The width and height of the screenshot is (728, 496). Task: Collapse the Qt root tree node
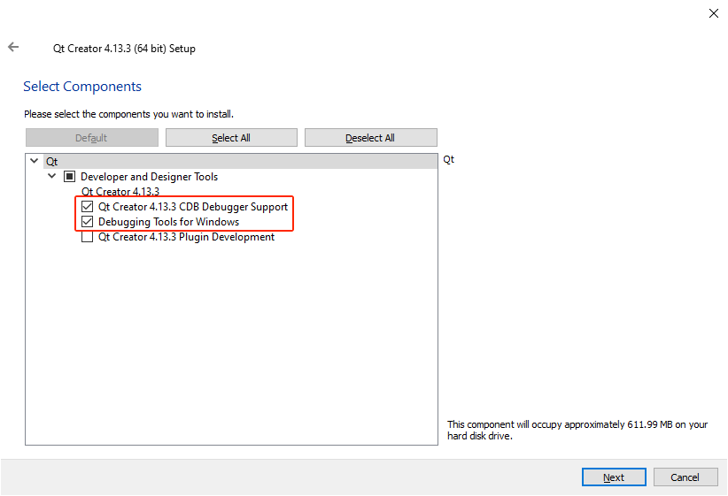(x=35, y=161)
